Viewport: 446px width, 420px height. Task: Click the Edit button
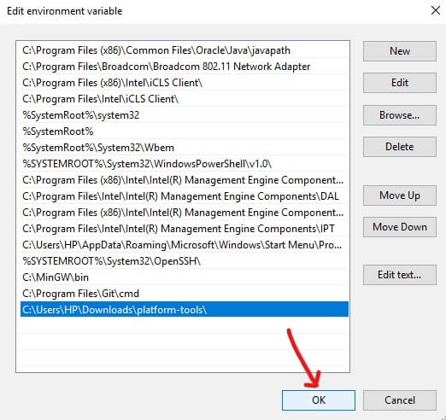[x=399, y=83]
